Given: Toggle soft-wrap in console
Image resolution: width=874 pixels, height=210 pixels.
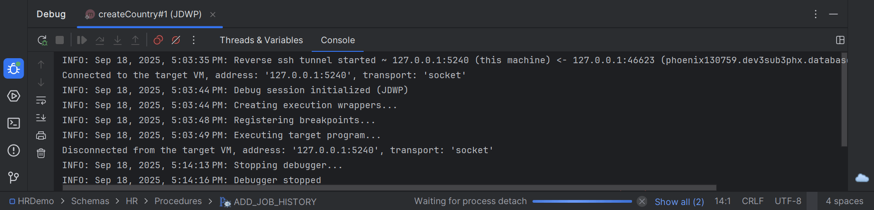Looking at the screenshot, I should click(x=41, y=100).
